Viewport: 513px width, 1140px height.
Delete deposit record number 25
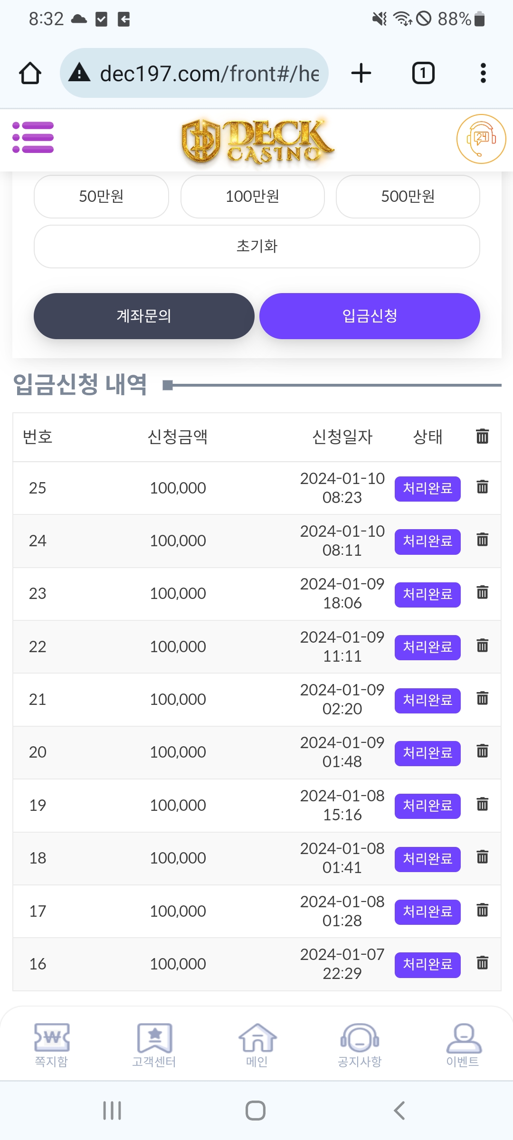click(482, 487)
